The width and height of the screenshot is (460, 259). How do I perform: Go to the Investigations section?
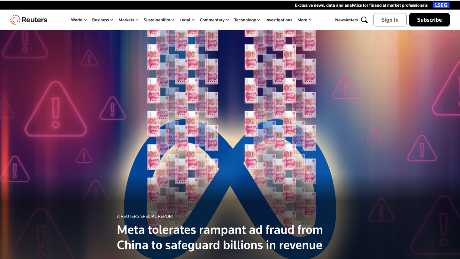click(x=279, y=20)
